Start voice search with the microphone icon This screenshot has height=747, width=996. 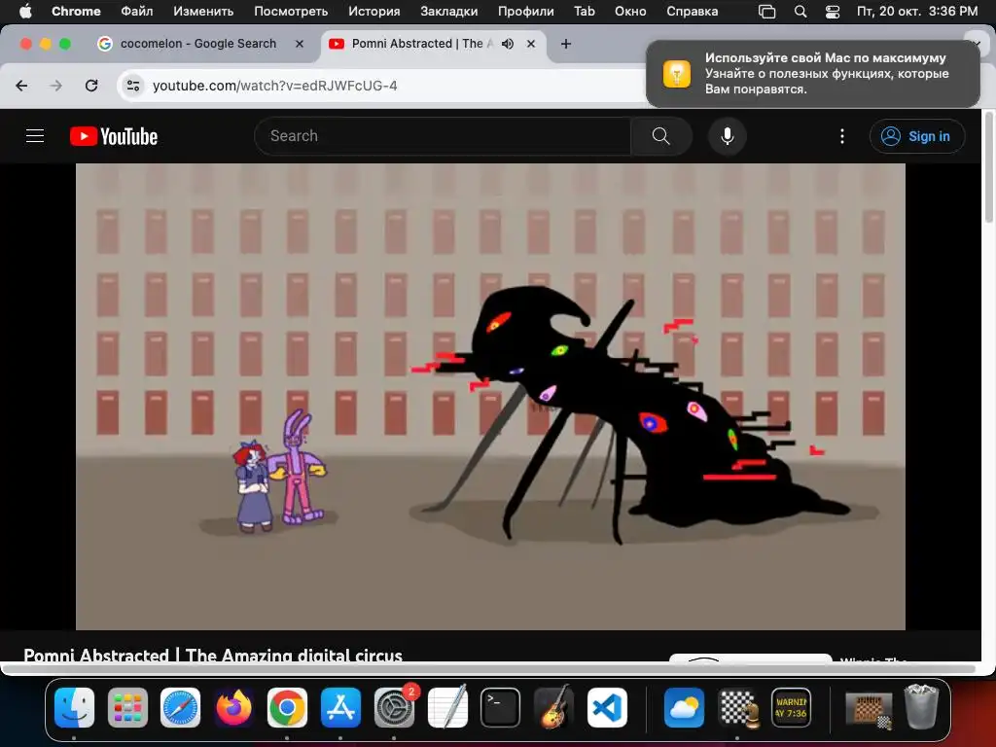[x=728, y=136]
